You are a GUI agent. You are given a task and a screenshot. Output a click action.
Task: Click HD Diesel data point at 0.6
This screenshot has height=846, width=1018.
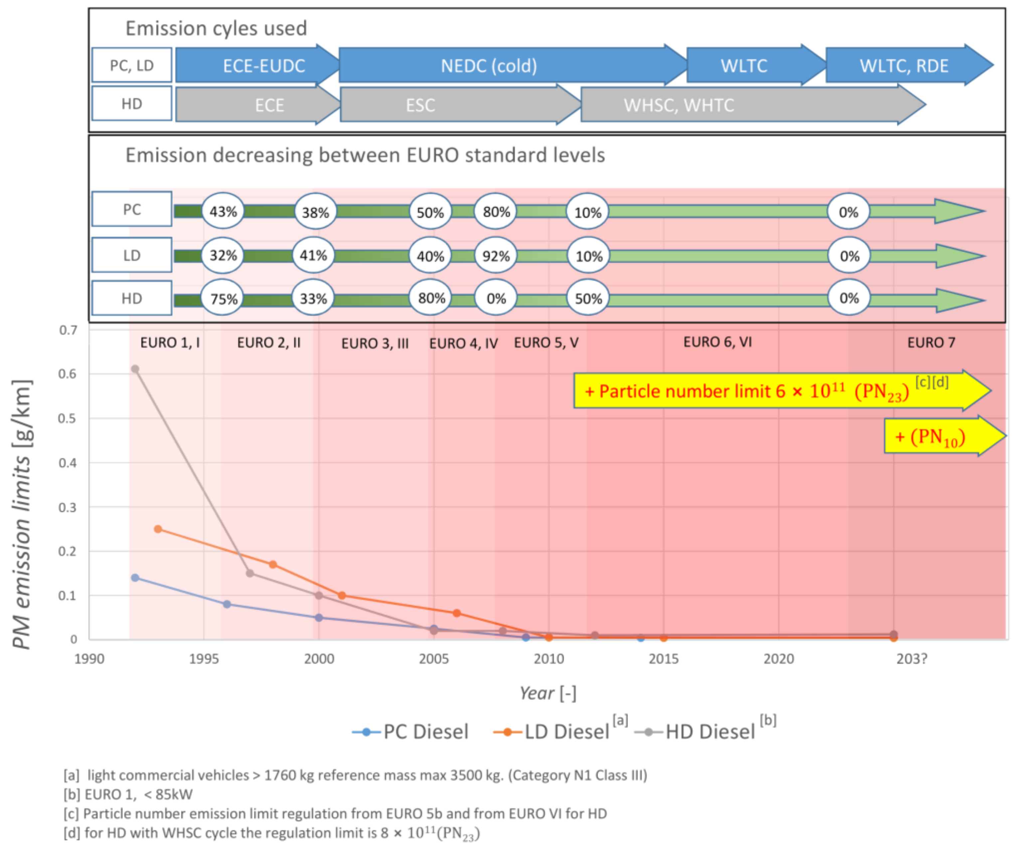tap(135, 369)
